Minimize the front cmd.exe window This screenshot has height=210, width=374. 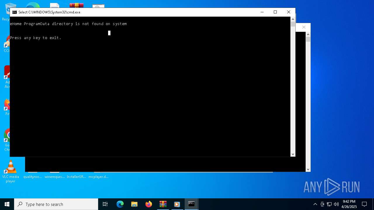point(262,12)
